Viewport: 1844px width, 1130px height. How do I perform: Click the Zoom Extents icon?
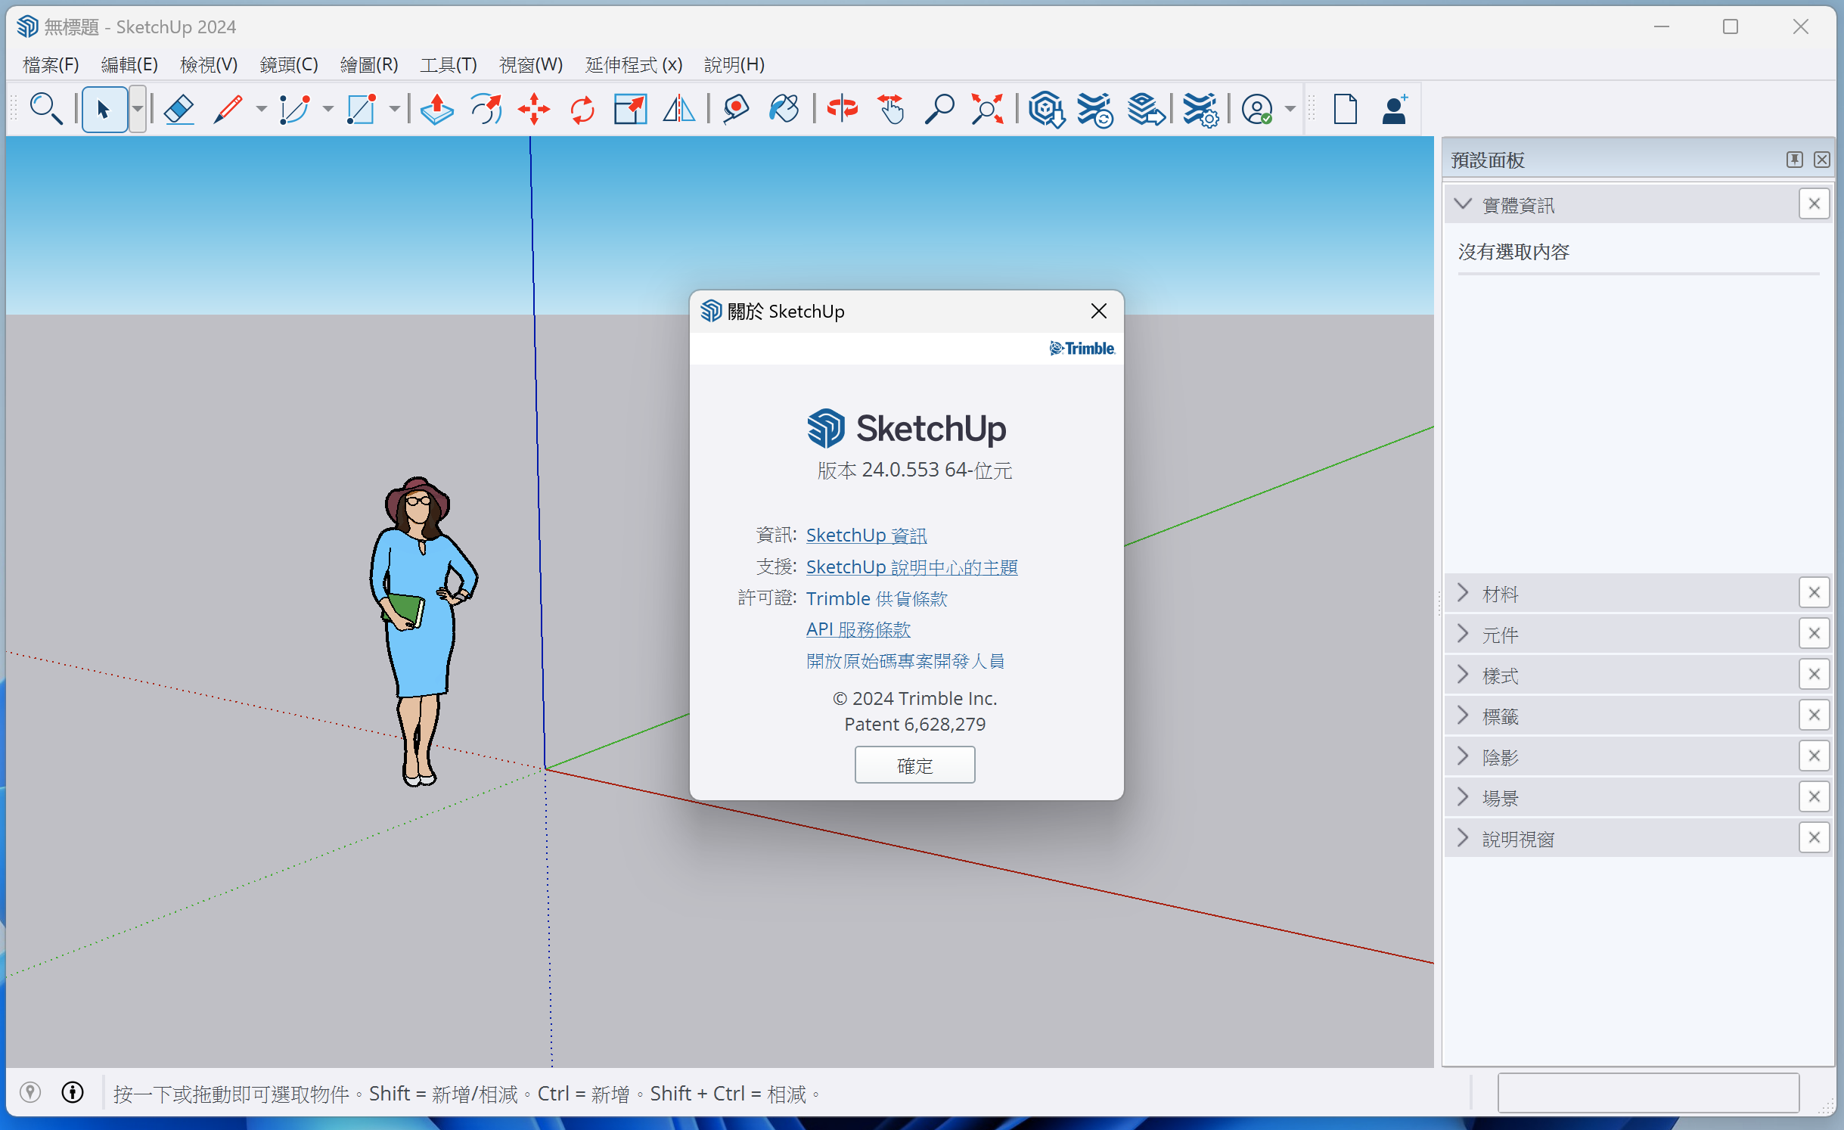tap(987, 110)
